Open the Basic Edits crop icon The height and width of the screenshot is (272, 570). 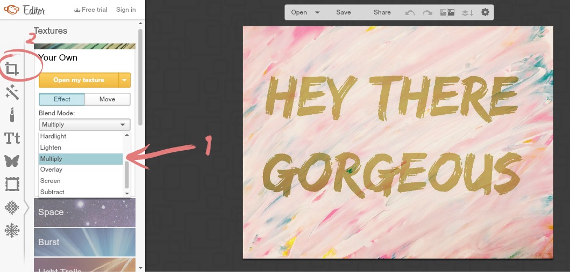[12, 69]
